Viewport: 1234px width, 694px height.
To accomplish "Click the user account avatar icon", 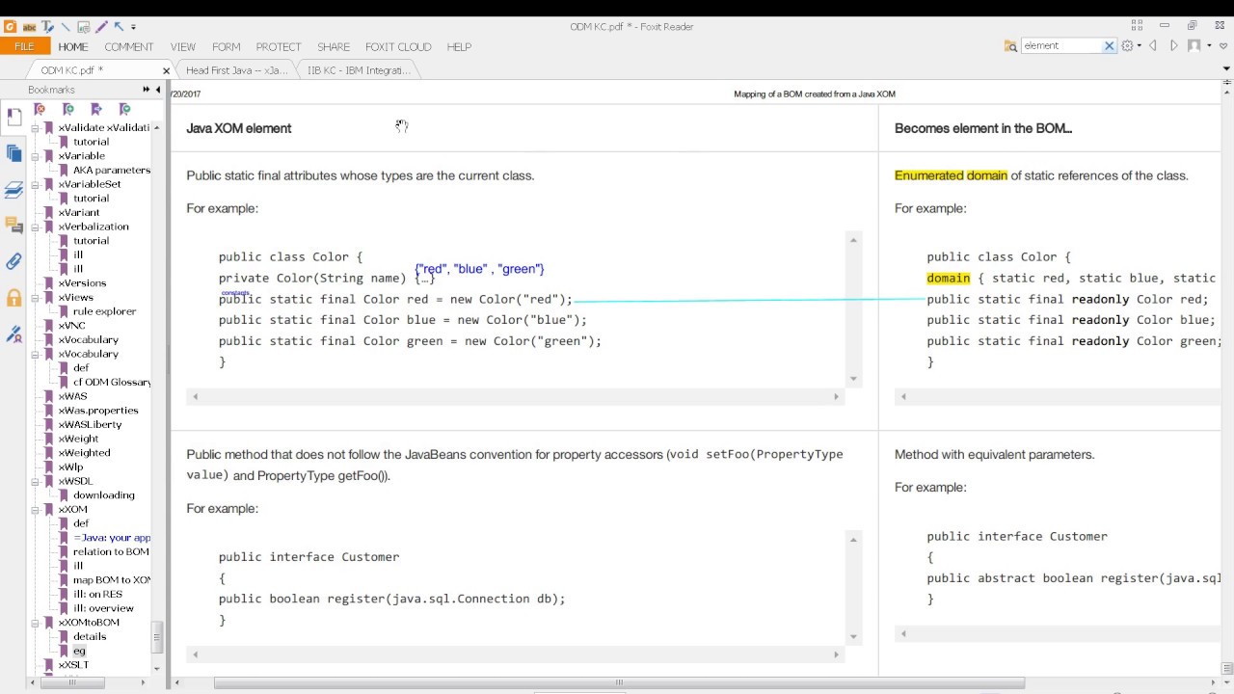I will tap(1194, 45).
